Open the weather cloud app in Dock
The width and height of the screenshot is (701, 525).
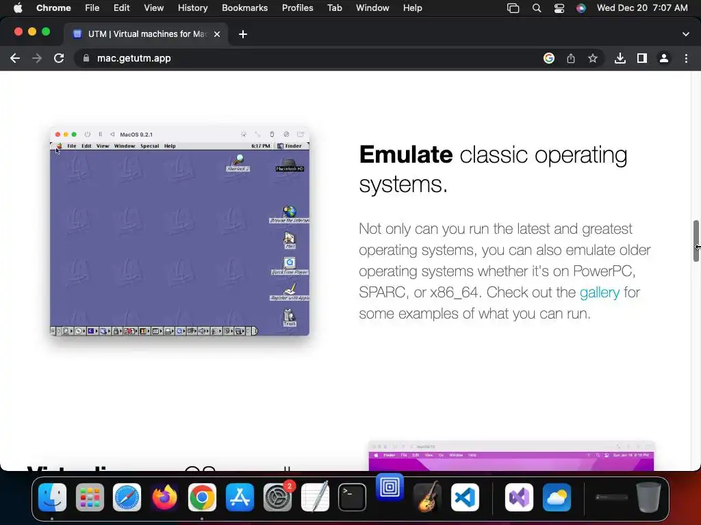click(x=557, y=497)
